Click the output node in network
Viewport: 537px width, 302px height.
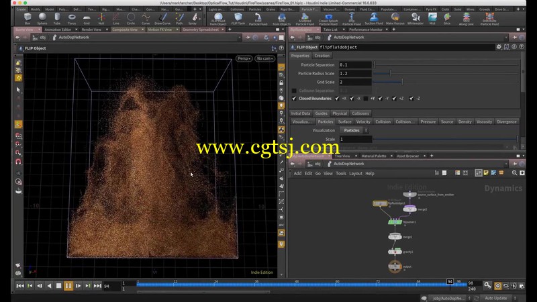tap(395, 266)
